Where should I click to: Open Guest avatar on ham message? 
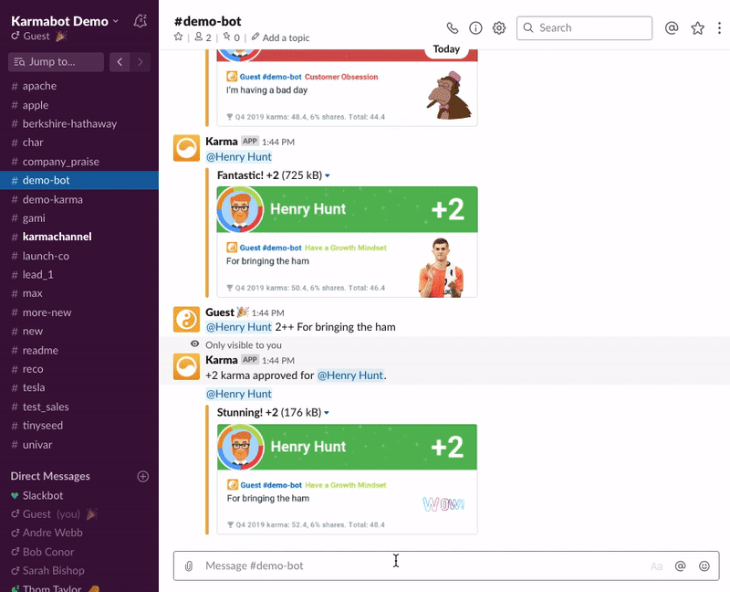[x=187, y=320]
